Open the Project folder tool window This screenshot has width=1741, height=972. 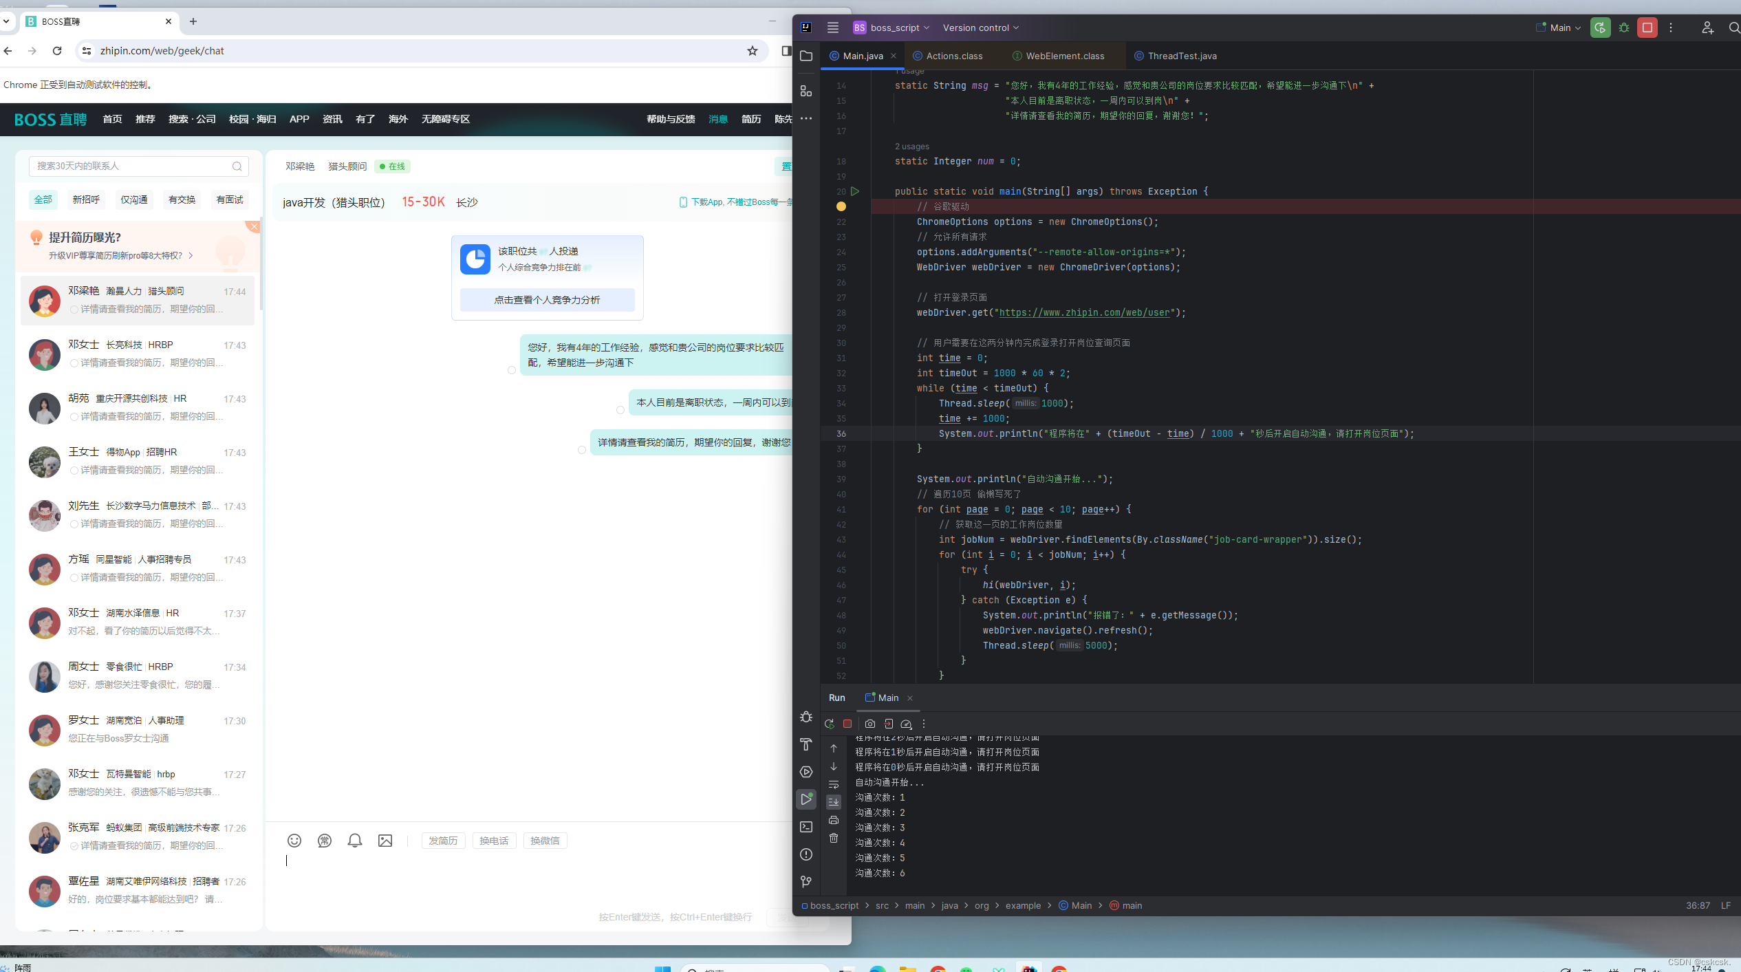(x=806, y=56)
